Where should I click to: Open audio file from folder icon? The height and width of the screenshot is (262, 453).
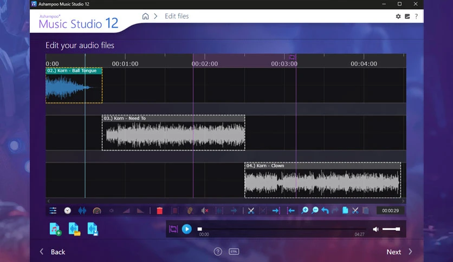click(74, 229)
